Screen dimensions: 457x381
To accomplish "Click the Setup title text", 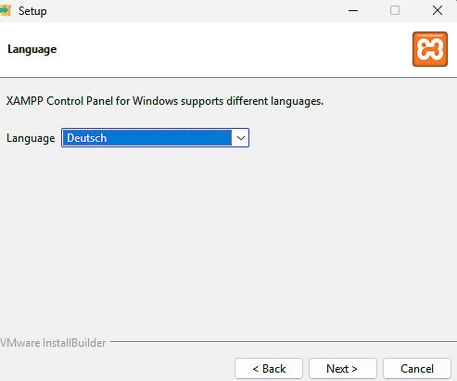I will (x=32, y=11).
